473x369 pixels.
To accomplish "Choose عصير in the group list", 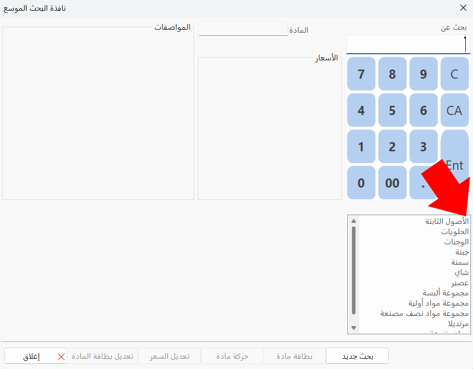I will coord(460,283).
